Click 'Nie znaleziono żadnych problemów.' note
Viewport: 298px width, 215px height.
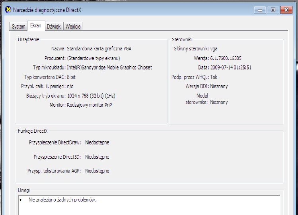pyautogui.click(x=62, y=200)
